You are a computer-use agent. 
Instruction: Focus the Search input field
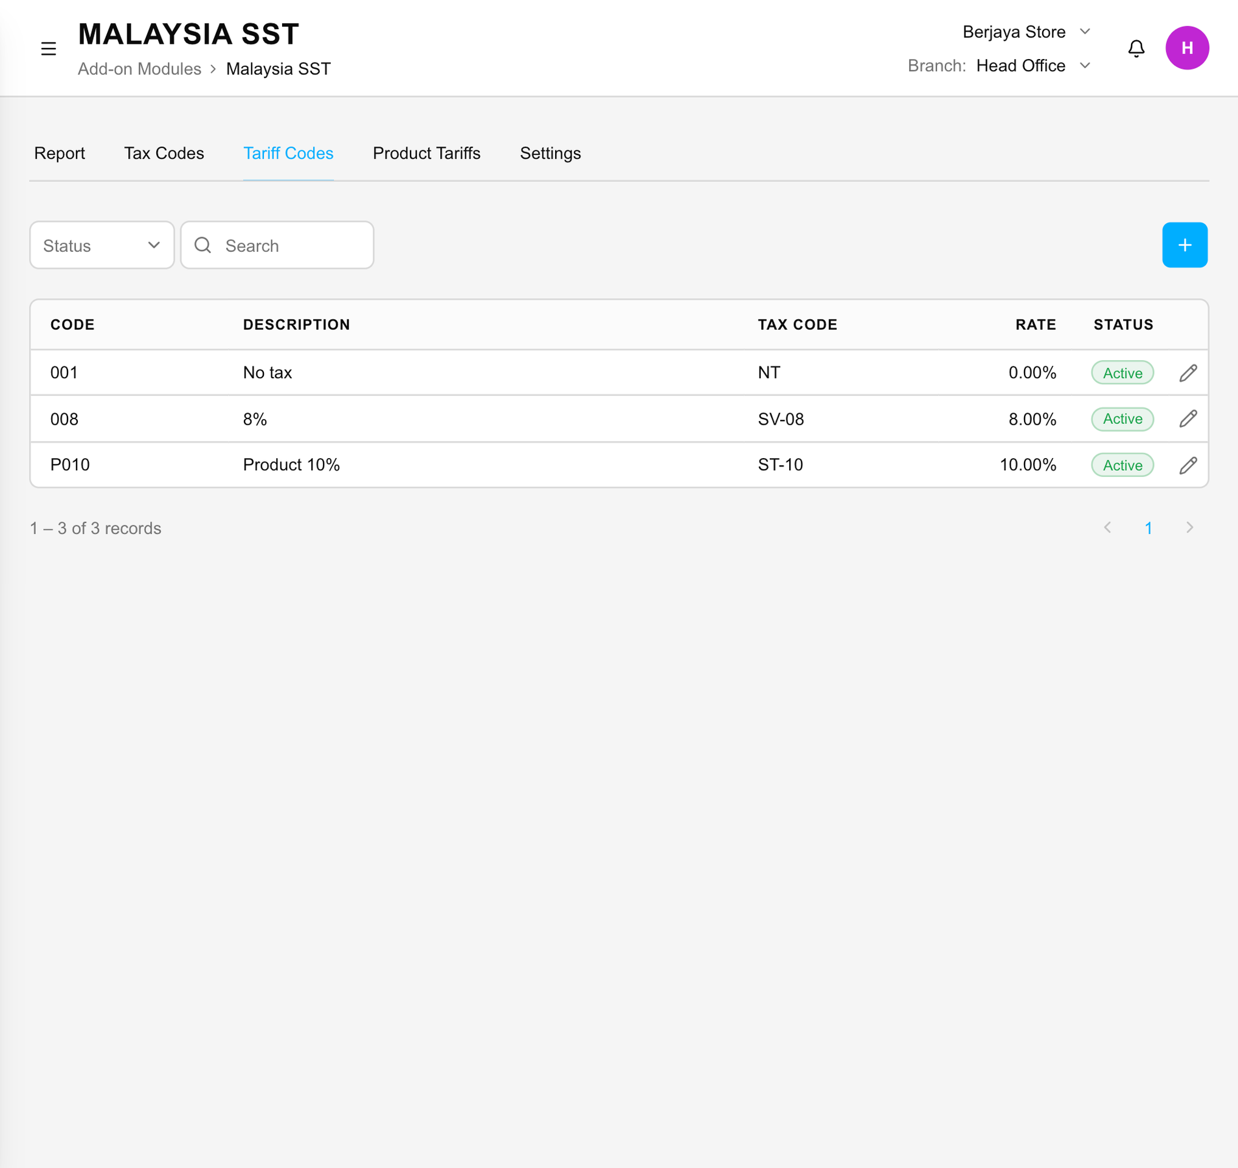(277, 245)
